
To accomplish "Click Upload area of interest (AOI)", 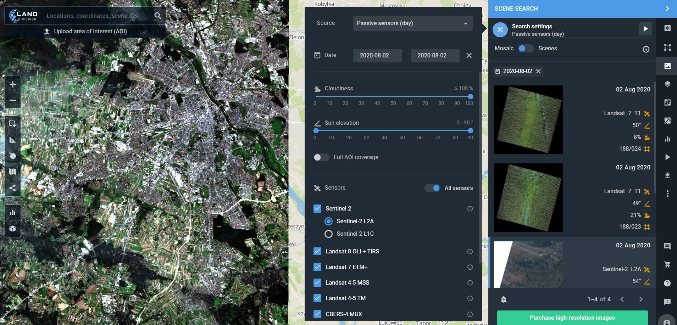I will coord(90,32).
